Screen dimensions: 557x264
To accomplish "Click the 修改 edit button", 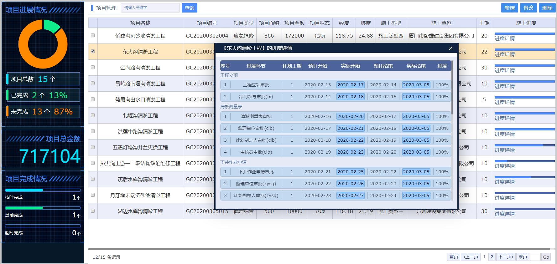I will pyautogui.click(x=528, y=8).
